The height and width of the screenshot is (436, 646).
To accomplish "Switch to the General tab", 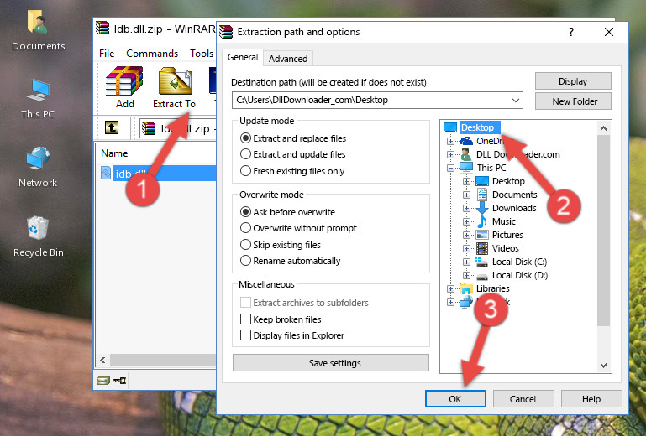I will pyautogui.click(x=243, y=57).
